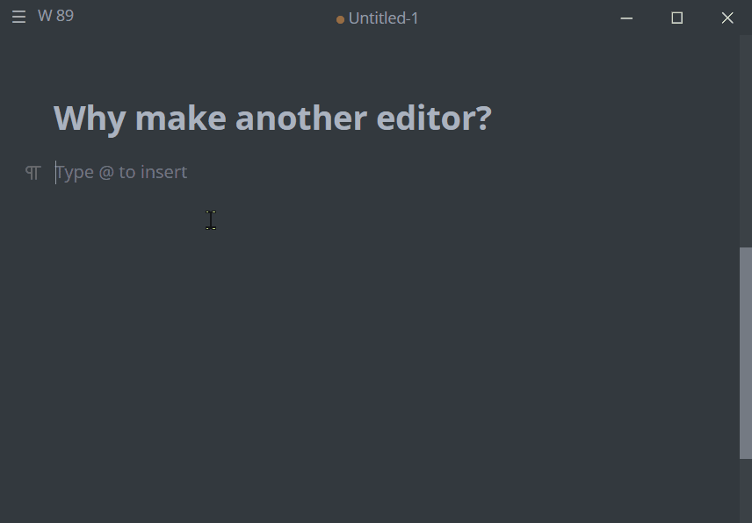Click the orange unsaved-changes dot

(x=340, y=19)
